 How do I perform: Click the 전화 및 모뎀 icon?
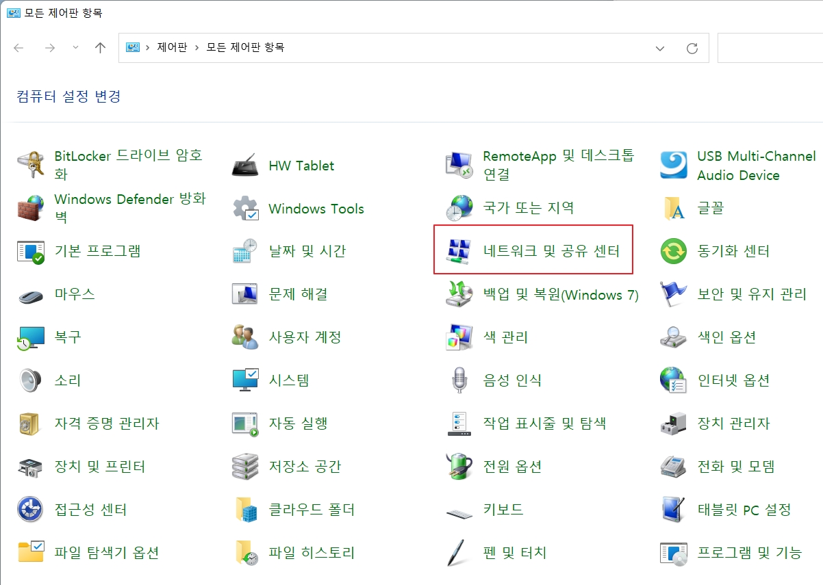tap(674, 467)
